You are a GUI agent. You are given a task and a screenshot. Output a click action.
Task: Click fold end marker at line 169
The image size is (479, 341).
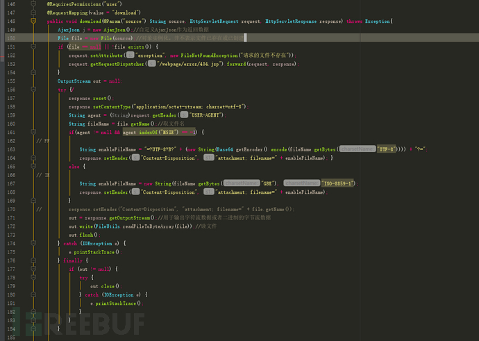click(33, 201)
